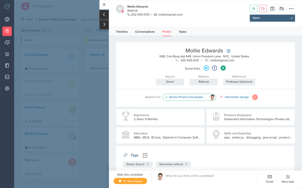Go to the previous candidate arrow
302x188 pixels.
tap(104, 15)
